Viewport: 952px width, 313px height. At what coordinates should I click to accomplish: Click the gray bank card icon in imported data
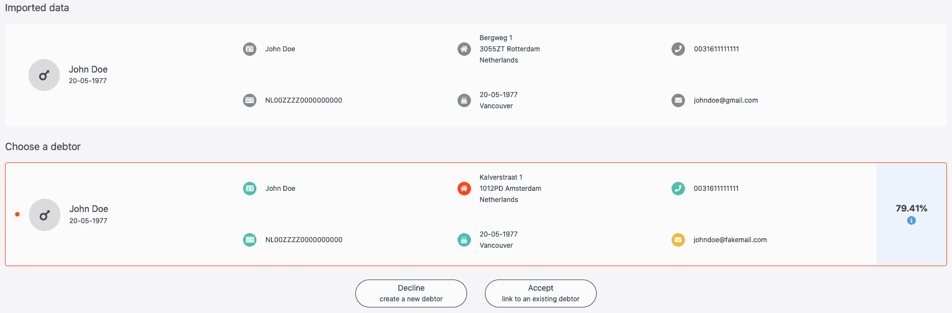pos(250,100)
